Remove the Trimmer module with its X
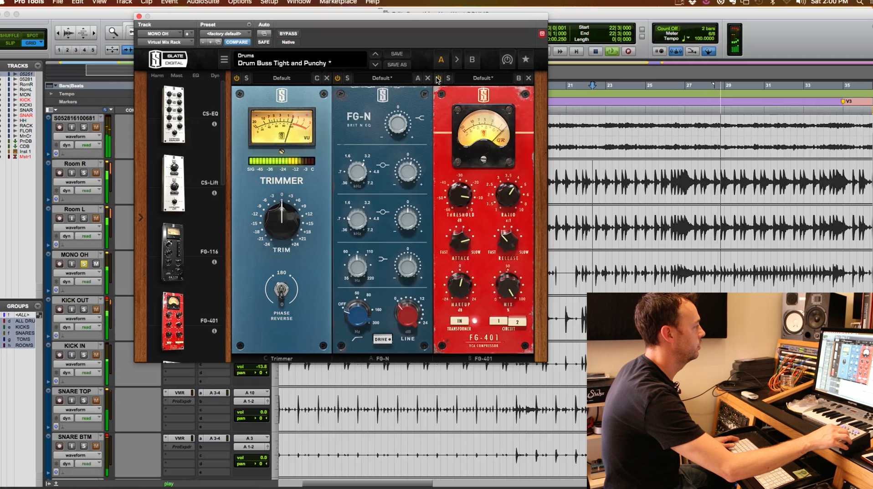 (x=327, y=78)
